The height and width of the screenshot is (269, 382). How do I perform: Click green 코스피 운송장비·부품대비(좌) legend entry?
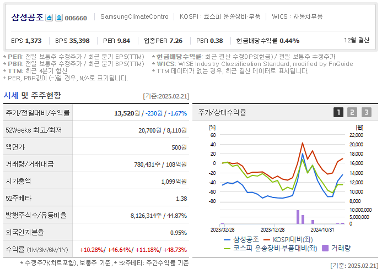(x=271, y=248)
